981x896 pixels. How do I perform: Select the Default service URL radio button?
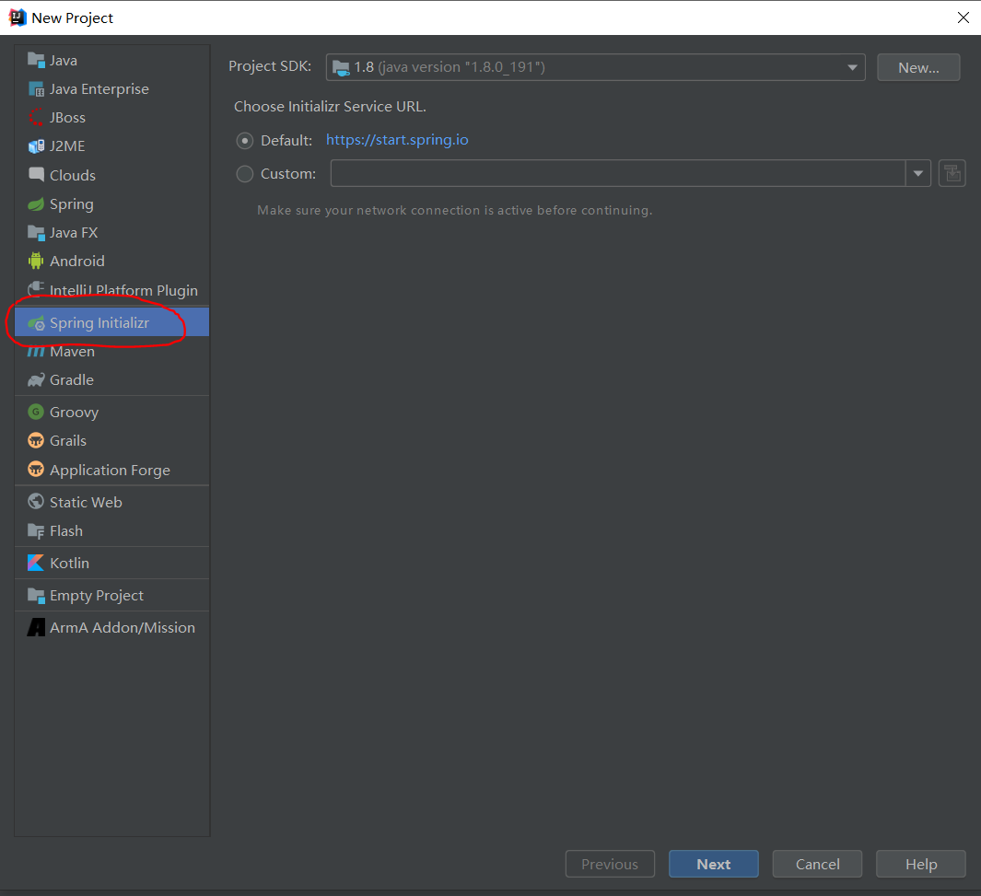click(x=245, y=141)
